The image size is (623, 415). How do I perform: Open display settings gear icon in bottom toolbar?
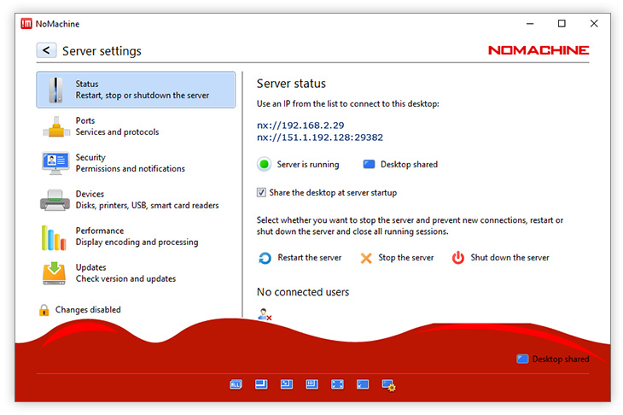click(388, 385)
